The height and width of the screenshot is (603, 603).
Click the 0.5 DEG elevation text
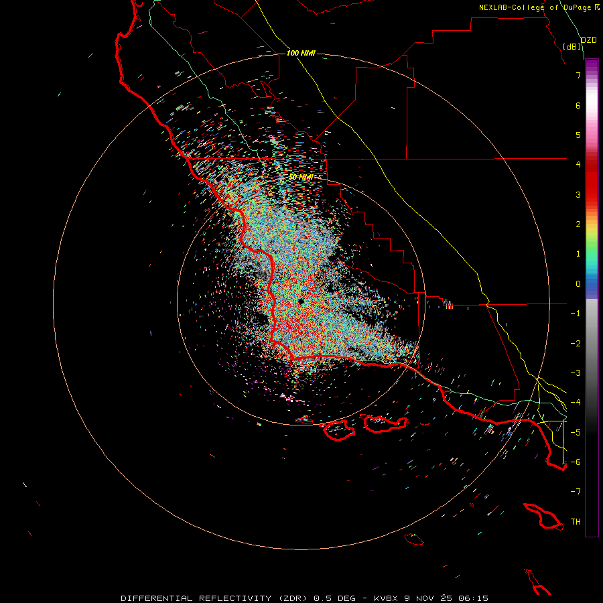334,598
